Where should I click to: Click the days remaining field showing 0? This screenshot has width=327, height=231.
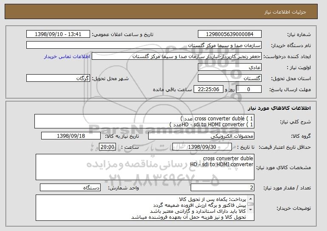tap(248, 89)
